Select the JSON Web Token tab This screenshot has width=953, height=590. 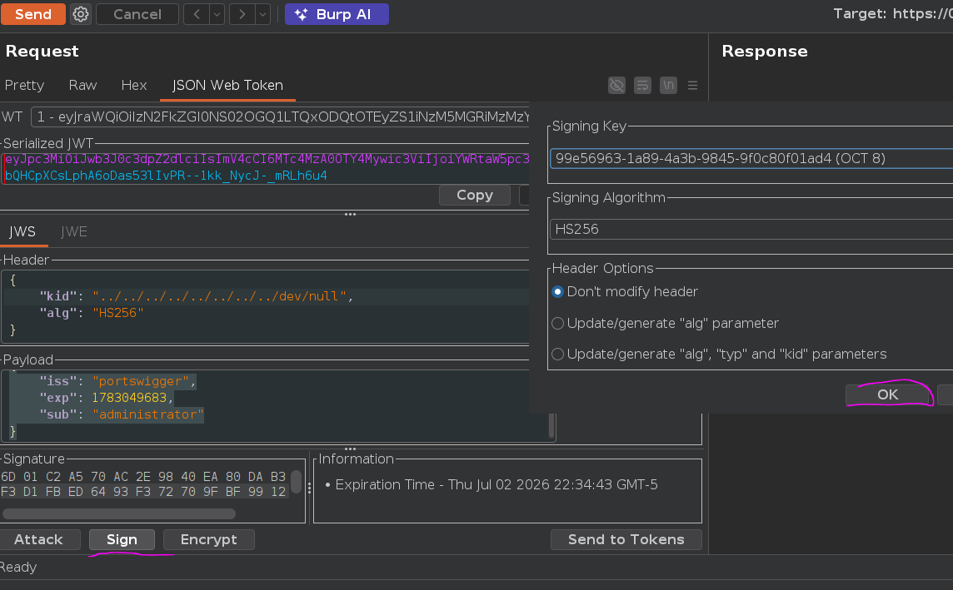227,85
